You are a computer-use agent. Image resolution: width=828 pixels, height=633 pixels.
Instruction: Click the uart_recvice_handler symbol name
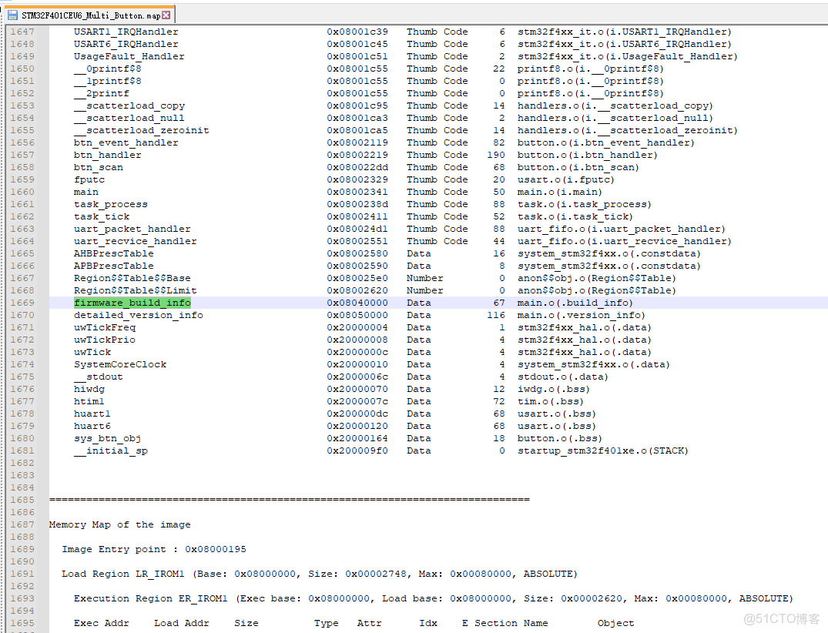[x=136, y=241]
